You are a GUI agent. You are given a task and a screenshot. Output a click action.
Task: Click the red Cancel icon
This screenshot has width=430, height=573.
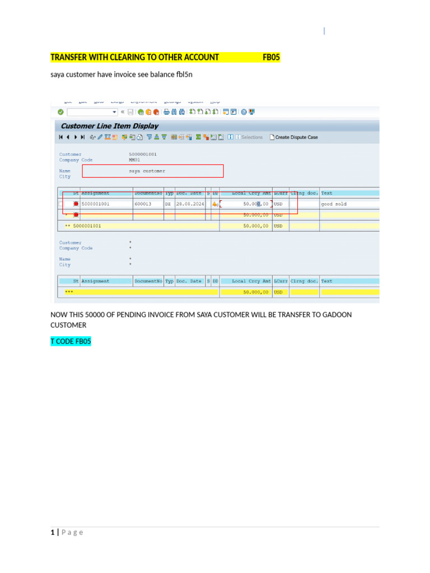click(156, 112)
